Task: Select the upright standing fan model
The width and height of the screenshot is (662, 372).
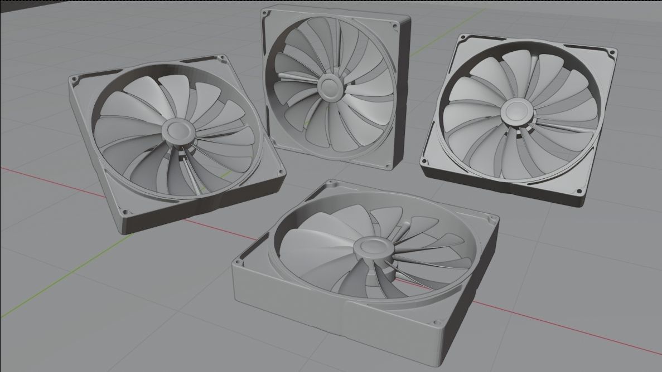Action: click(336, 86)
